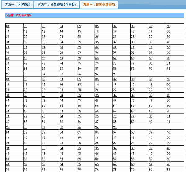Select chapter 16 in the middle number grid
The image size is (186, 172).
97,84
